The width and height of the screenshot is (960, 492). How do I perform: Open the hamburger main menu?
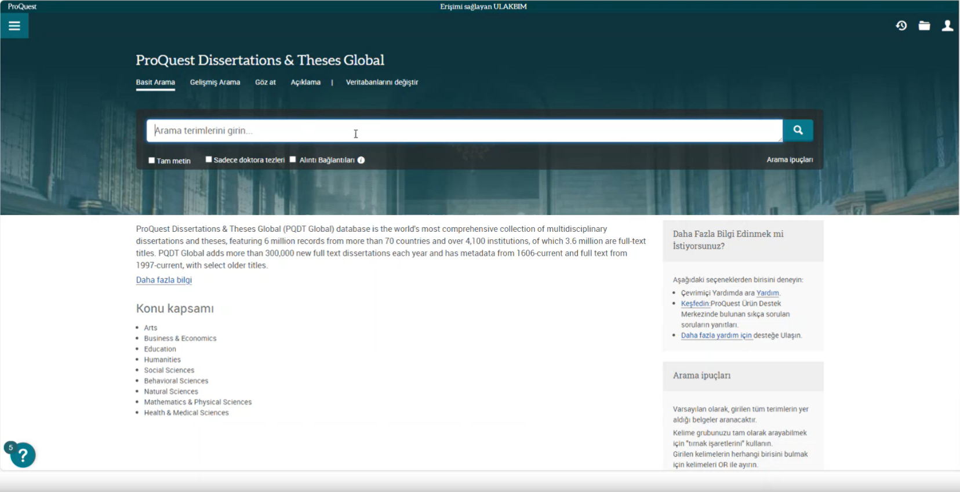tap(14, 26)
